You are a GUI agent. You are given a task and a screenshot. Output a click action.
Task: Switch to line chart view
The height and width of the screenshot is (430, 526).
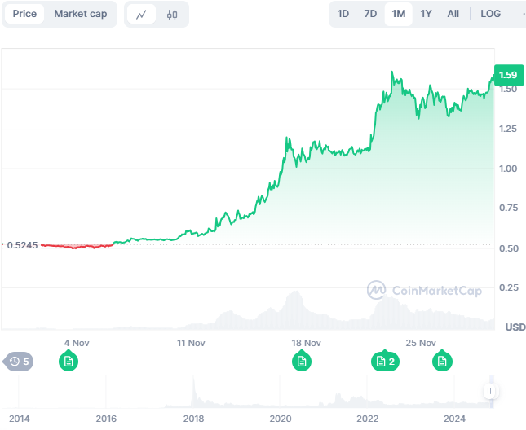pos(142,14)
